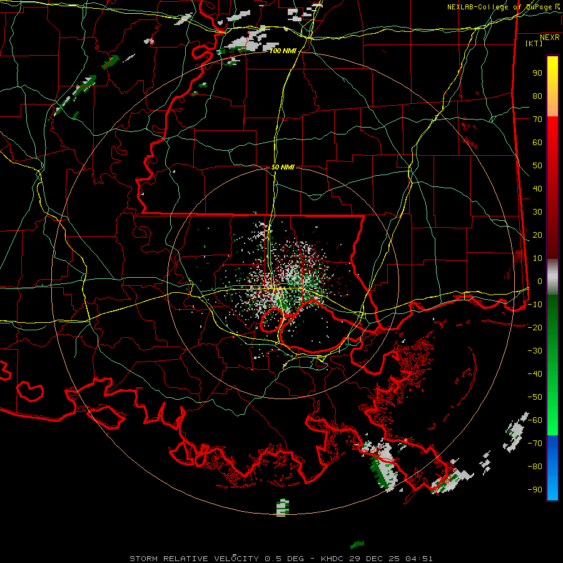Screen dimensions: 563x563
Task: Click the 10 value on the velocity scale
Action: pyautogui.click(x=537, y=258)
